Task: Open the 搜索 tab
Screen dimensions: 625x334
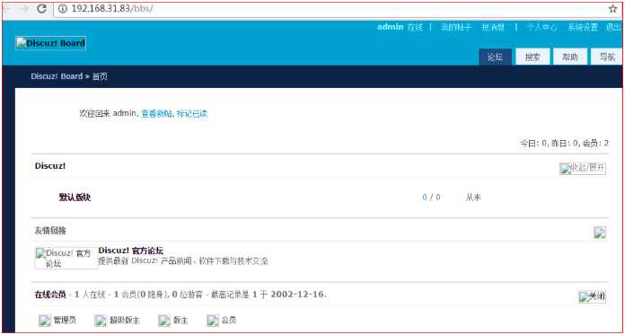Action: tap(533, 57)
